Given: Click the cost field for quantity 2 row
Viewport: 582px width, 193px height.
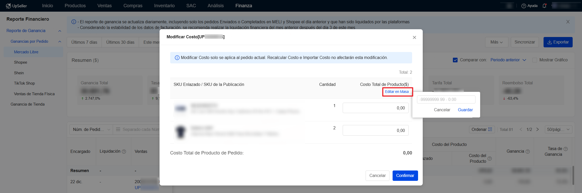Looking at the screenshot, I should point(375,130).
